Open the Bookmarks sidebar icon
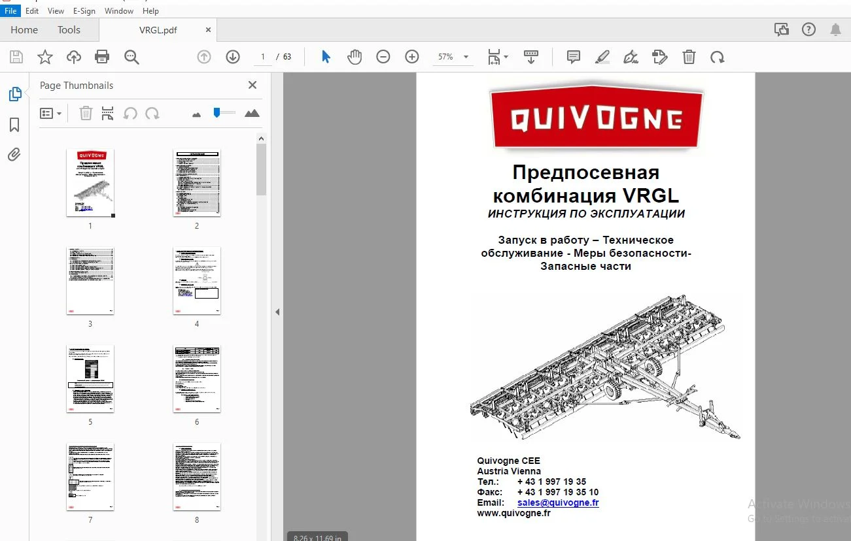Screen dimensions: 851x541 tap(14, 125)
